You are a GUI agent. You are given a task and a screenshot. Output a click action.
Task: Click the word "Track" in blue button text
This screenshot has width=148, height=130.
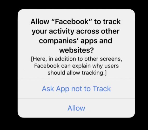point(102,89)
